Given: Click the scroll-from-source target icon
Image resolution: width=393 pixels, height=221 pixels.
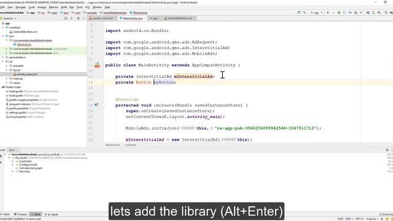Looking at the screenshot, I should [66, 18].
